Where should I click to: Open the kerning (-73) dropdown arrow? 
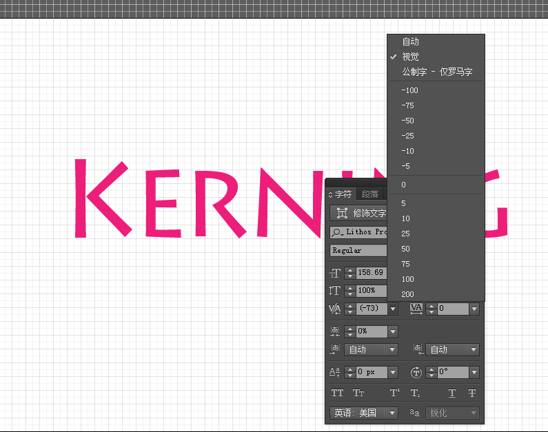coord(393,309)
